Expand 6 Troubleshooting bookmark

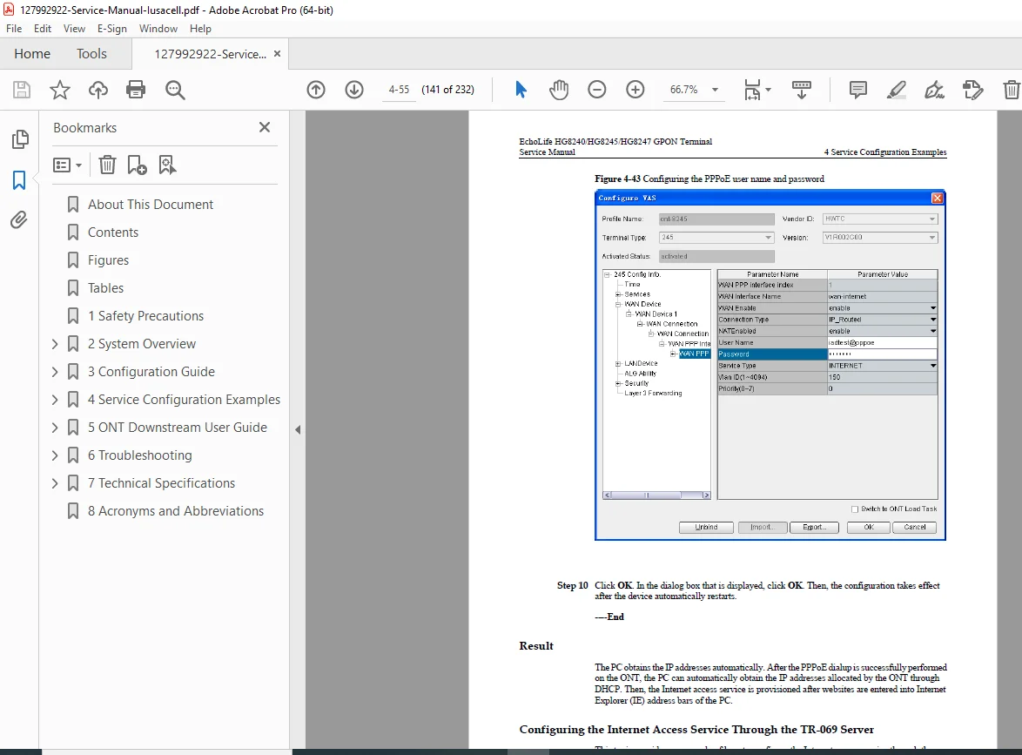point(55,455)
